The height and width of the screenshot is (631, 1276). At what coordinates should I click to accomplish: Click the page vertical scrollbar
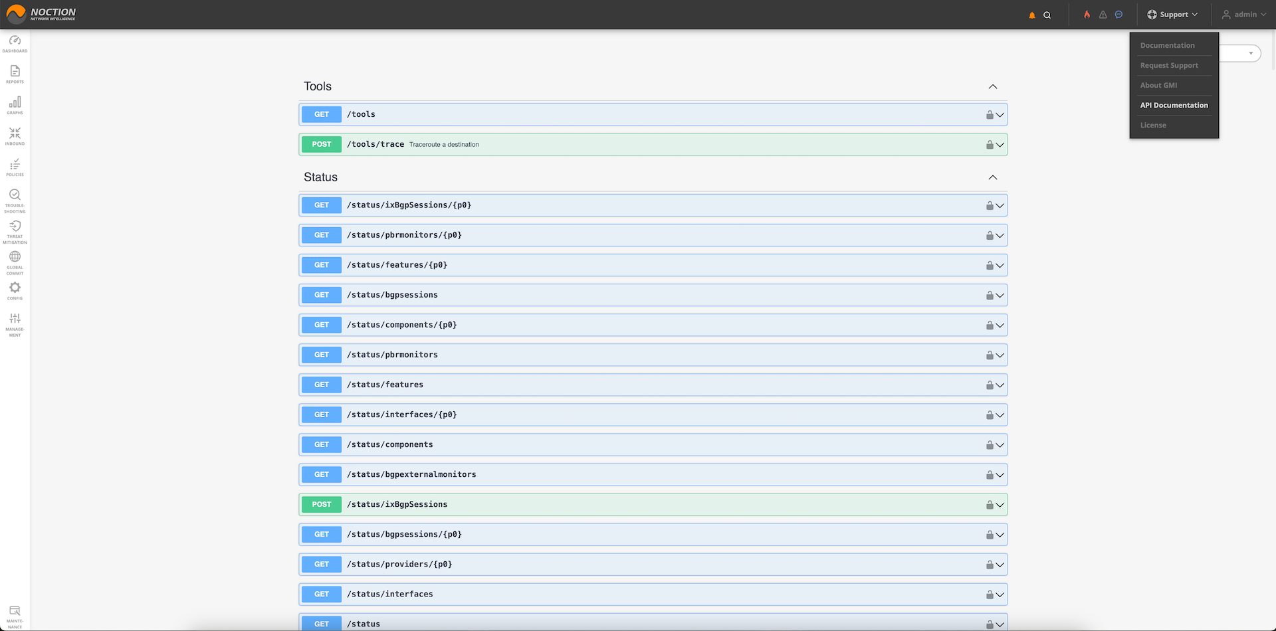pyautogui.click(x=1273, y=50)
